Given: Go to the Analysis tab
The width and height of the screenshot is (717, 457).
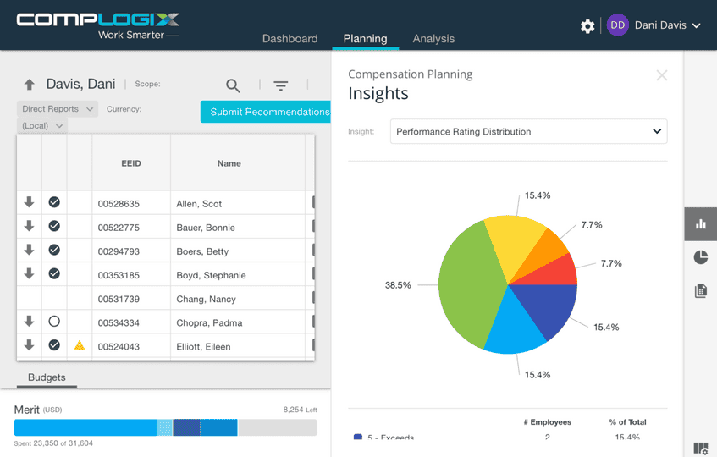Looking at the screenshot, I should (x=433, y=39).
